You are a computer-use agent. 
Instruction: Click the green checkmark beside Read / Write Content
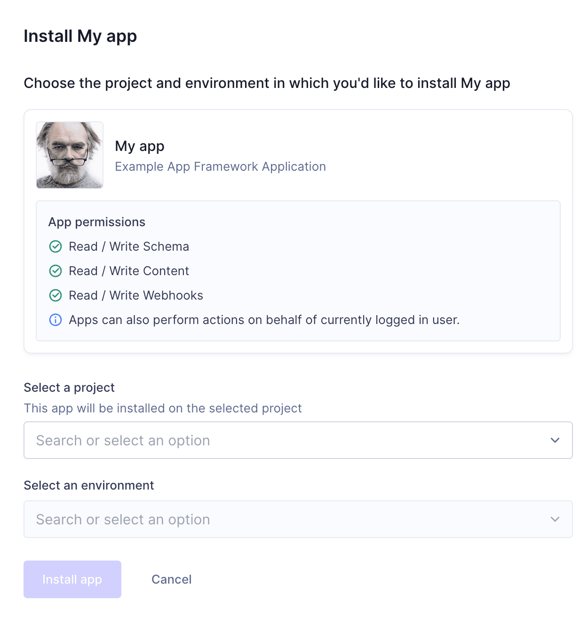[x=55, y=271]
